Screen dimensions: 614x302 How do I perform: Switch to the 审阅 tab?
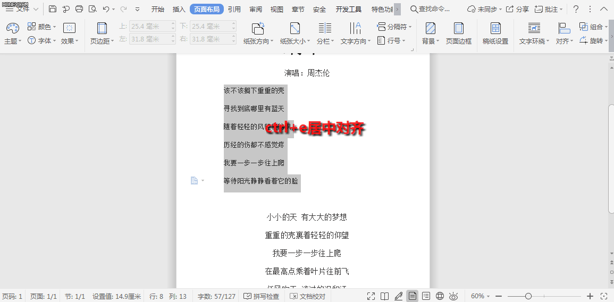tap(256, 10)
